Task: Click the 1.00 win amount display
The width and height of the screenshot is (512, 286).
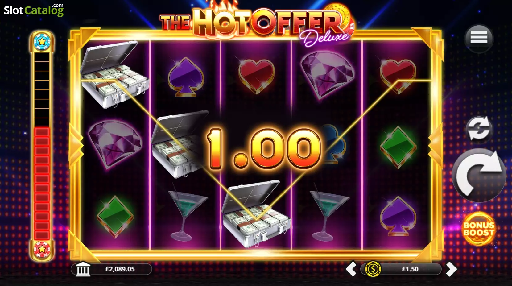Action: (x=264, y=149)
